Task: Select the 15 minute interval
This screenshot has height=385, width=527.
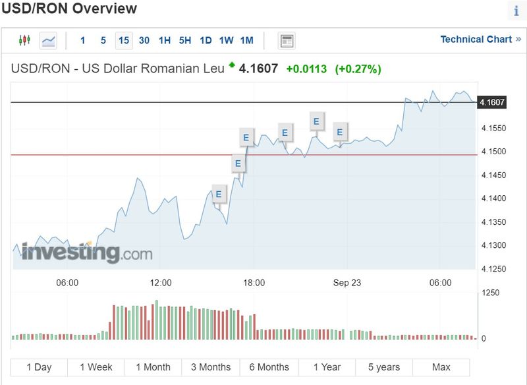Action: (124, 41)
